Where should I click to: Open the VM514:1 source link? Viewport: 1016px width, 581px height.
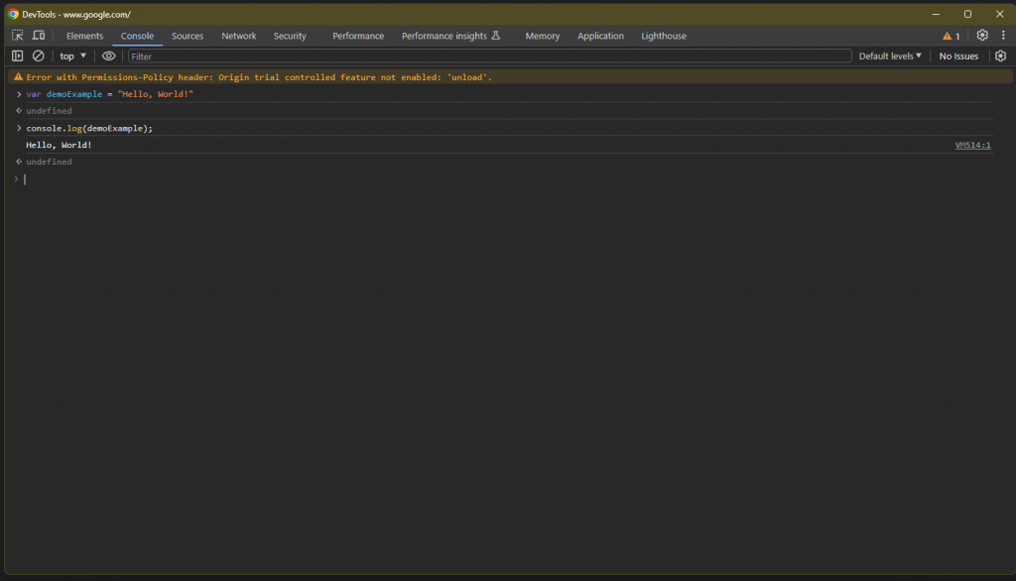[972, 145]
